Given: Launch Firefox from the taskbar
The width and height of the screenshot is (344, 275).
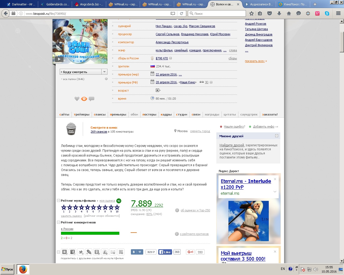Looking at the screenshot, I should click(23, 269).
